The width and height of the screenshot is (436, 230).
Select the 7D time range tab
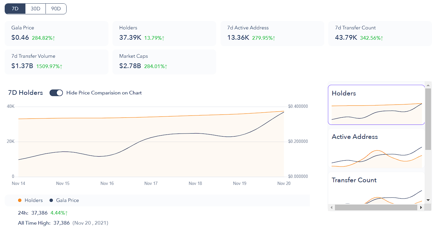(x=15, y=9)
